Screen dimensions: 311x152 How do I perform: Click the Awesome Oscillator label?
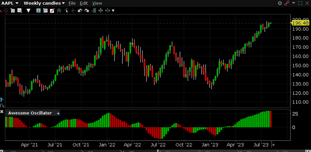30,113
